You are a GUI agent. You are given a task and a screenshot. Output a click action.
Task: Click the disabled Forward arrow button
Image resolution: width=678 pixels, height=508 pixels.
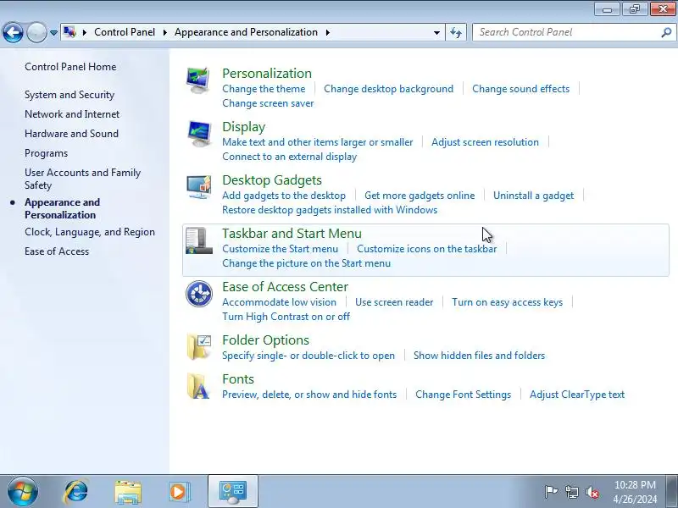point(36,32)
